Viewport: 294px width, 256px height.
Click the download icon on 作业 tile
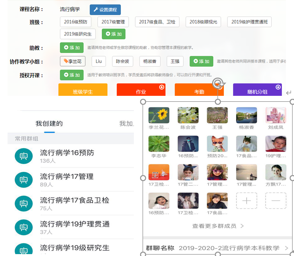click(162, 87)
